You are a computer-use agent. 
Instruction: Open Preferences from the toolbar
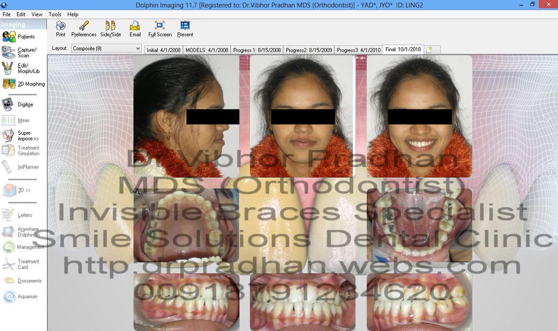tap(84, 29)
